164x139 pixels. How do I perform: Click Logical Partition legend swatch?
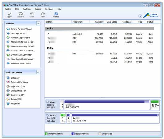(73, 134)
